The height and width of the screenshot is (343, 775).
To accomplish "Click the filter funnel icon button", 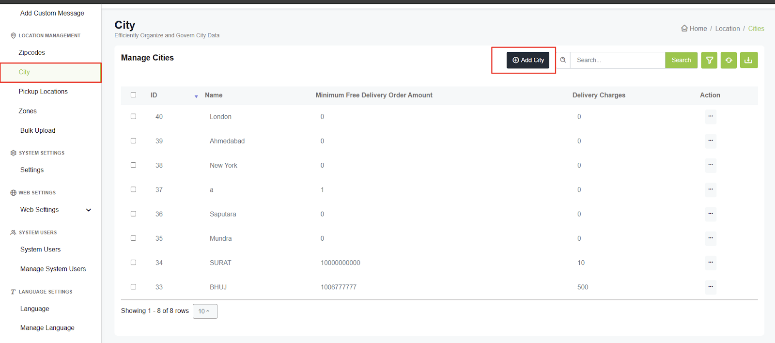I will click(709, 60).
